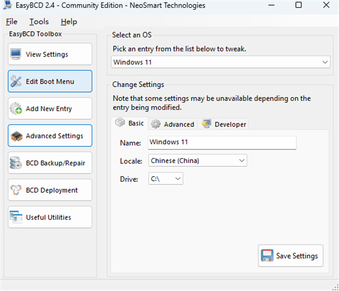Click the View Settings monitor icon

[x=16, y=54]
